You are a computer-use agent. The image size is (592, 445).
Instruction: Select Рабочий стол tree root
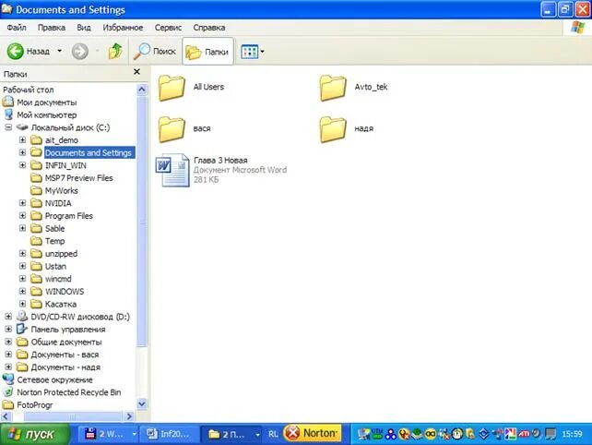pyautogui.click(x=28, y=90)
